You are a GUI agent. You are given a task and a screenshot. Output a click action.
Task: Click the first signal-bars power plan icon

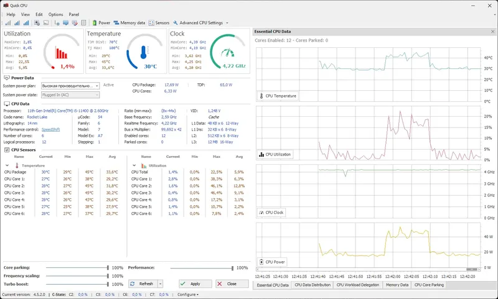[x=8, y=23]
